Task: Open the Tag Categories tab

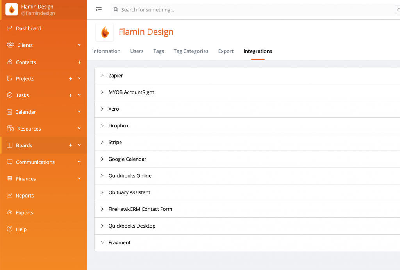Action: (191, 51)
